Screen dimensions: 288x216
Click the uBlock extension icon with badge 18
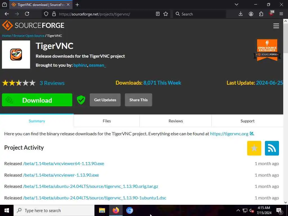pyautogui.click(x=271, y=13)
